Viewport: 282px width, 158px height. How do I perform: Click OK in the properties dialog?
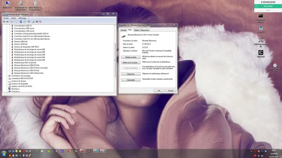click(x=159, y=91)
